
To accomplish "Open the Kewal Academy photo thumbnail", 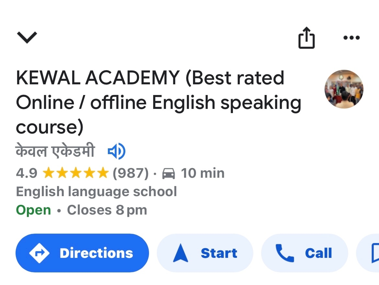I will (344, 89).
